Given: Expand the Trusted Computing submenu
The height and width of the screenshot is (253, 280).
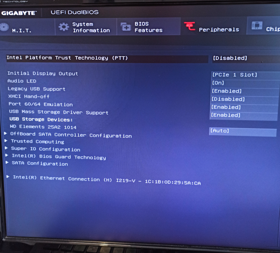Looking at the screenshot, I should tap(37, 141).
